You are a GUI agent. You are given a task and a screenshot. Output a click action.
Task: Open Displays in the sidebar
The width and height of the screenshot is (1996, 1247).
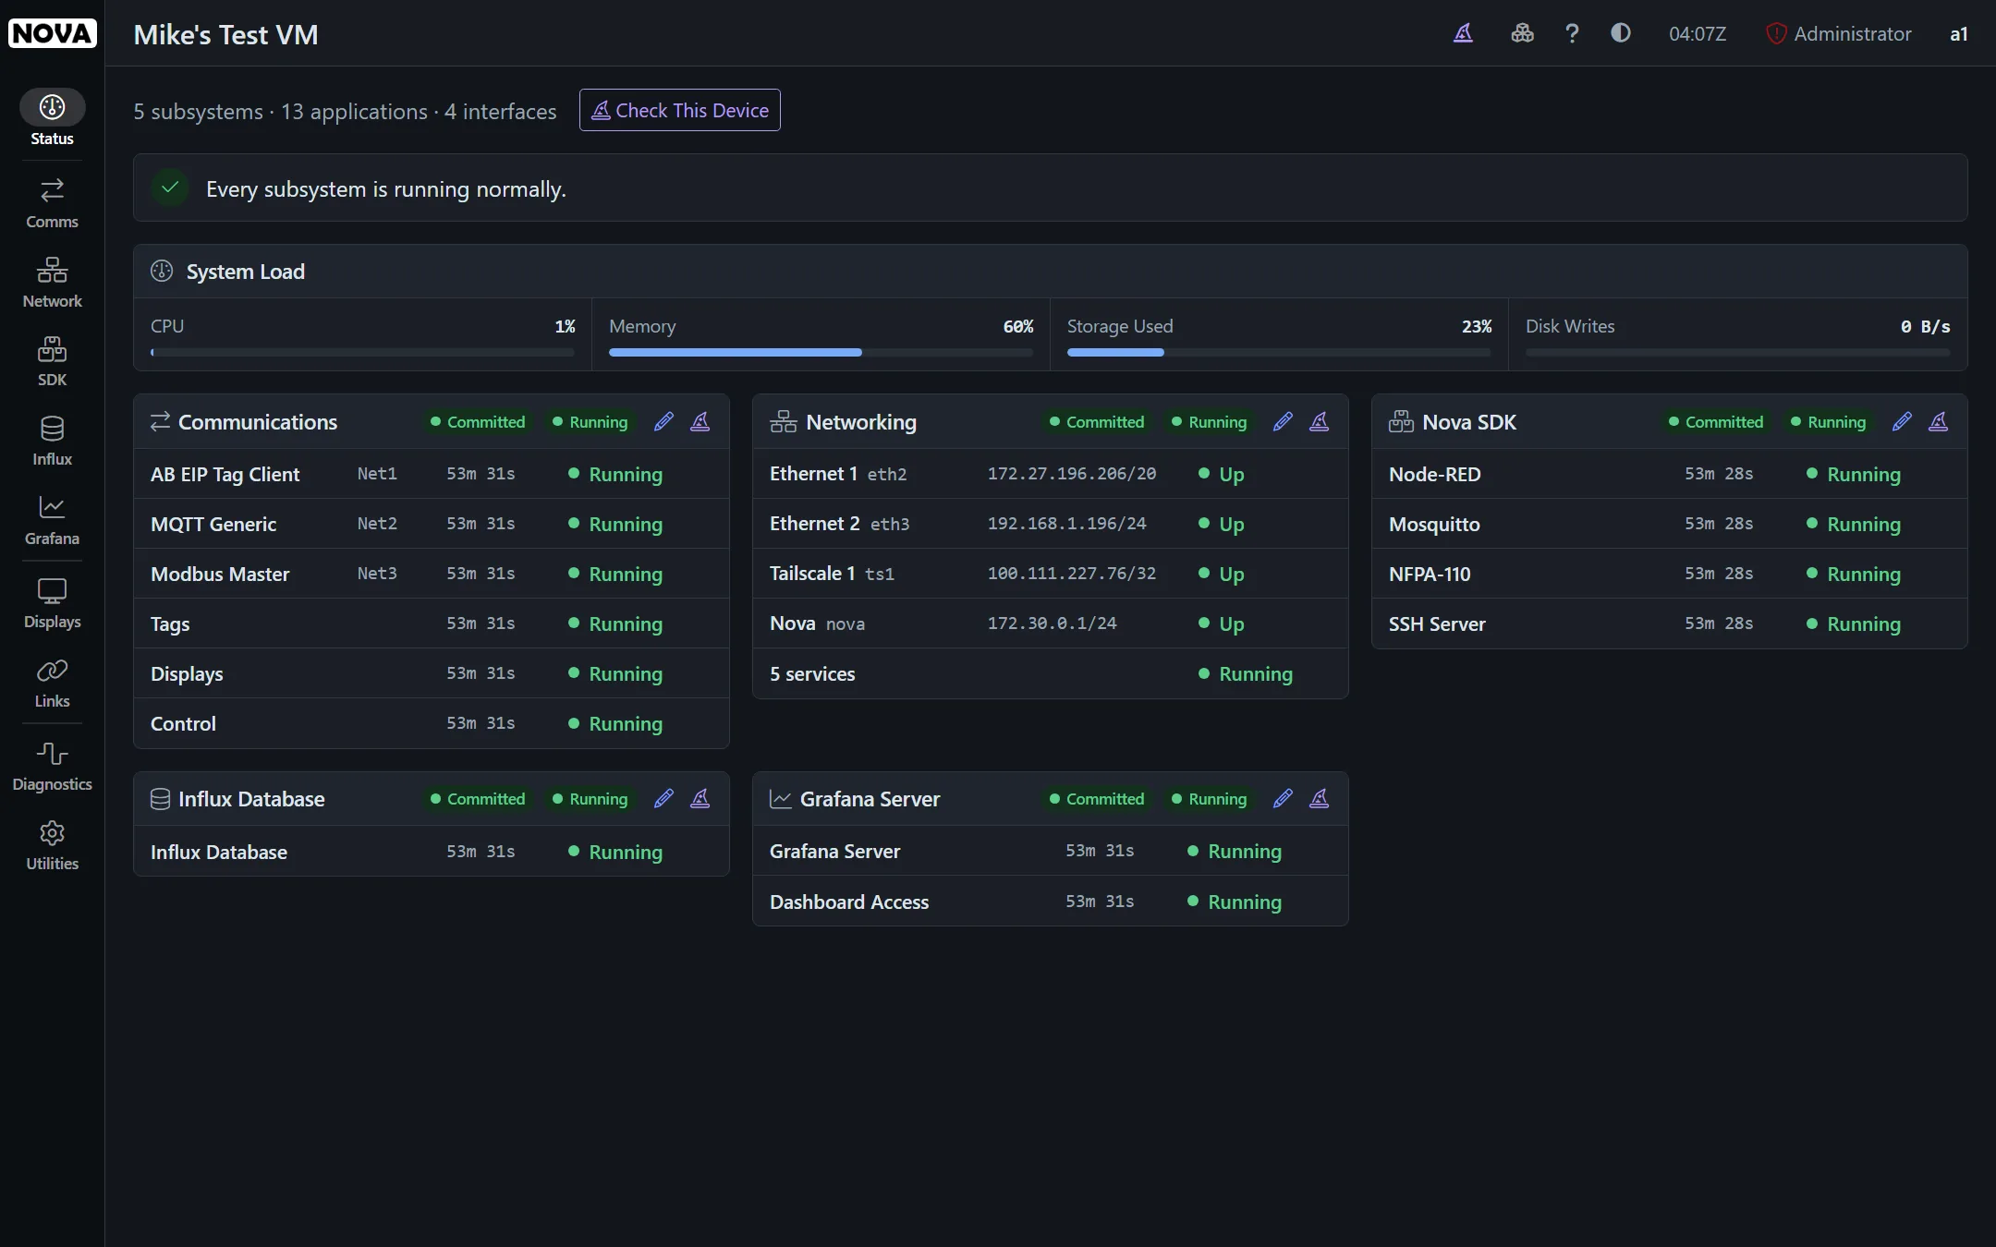(52, 604)
